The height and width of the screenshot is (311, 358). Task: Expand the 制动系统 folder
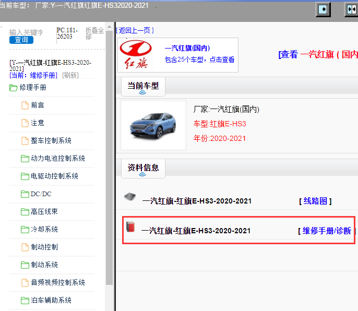[44, 265]
